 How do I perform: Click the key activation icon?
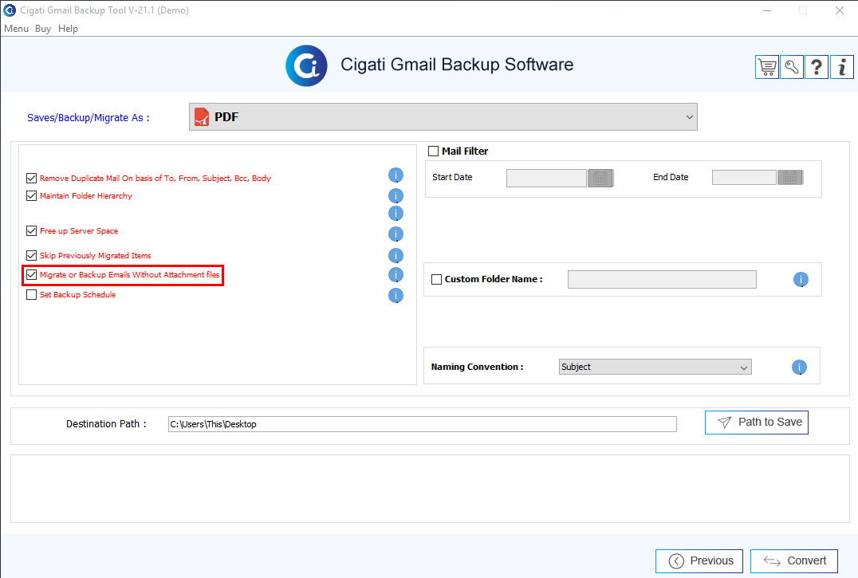click(x=792, y=67)
